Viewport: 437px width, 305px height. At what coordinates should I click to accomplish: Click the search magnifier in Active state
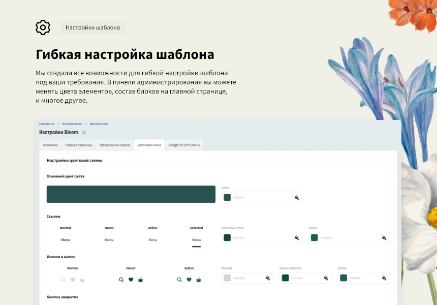click(179, 280)
